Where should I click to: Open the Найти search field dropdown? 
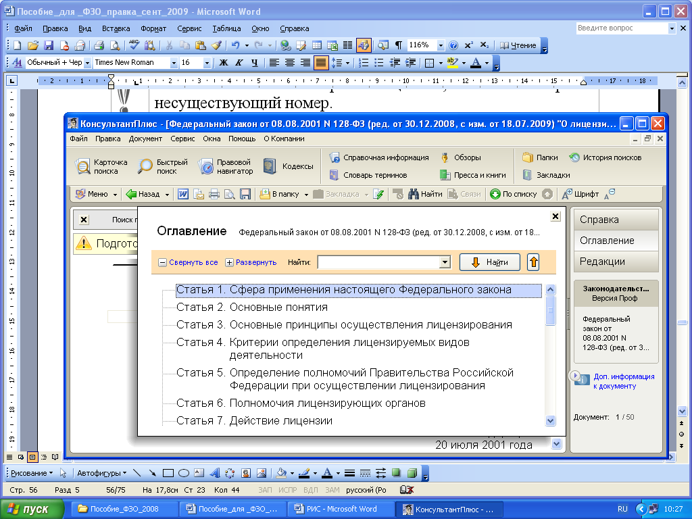(445, 262)
